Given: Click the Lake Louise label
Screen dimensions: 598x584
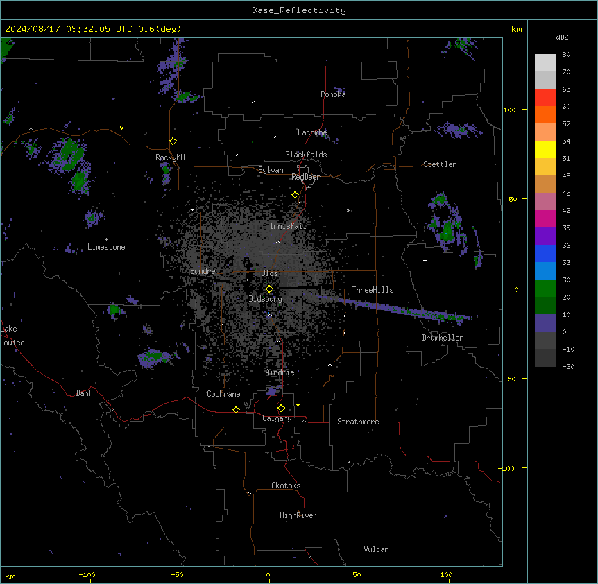Looking at the screenshot, I should [x=11, y=336].
